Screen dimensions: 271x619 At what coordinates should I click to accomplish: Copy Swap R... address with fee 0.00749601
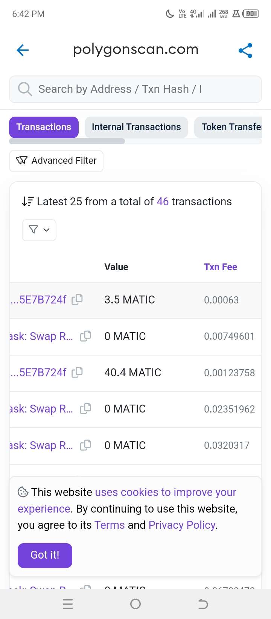86,336
